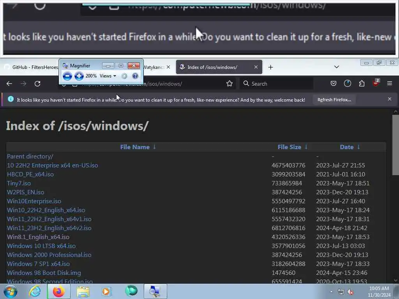The image size is (399, 299).
Task: Download Tiny7.iso file
Action: [19, 183]
